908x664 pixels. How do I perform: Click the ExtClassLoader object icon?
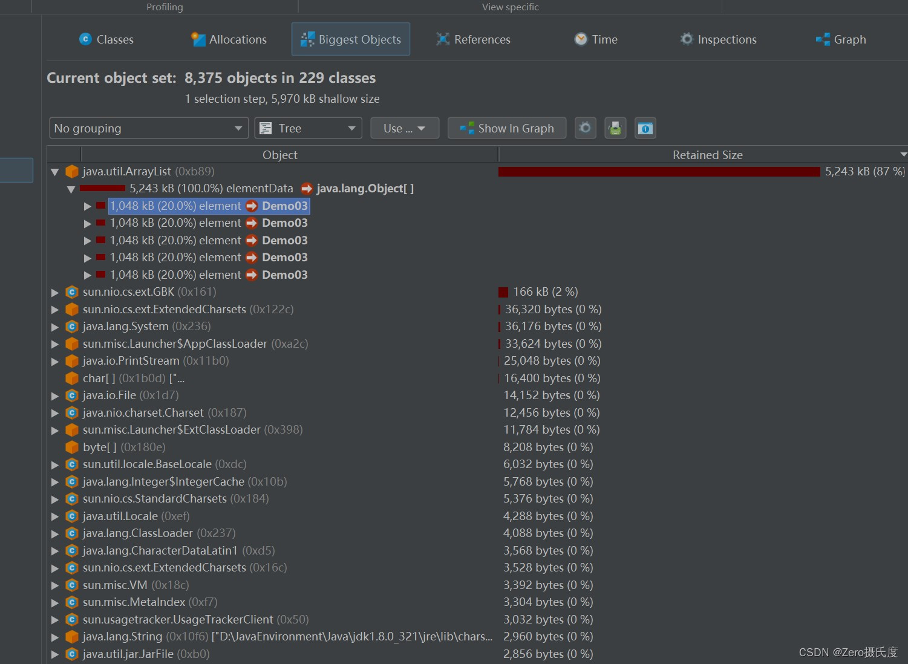click(72, 430)
